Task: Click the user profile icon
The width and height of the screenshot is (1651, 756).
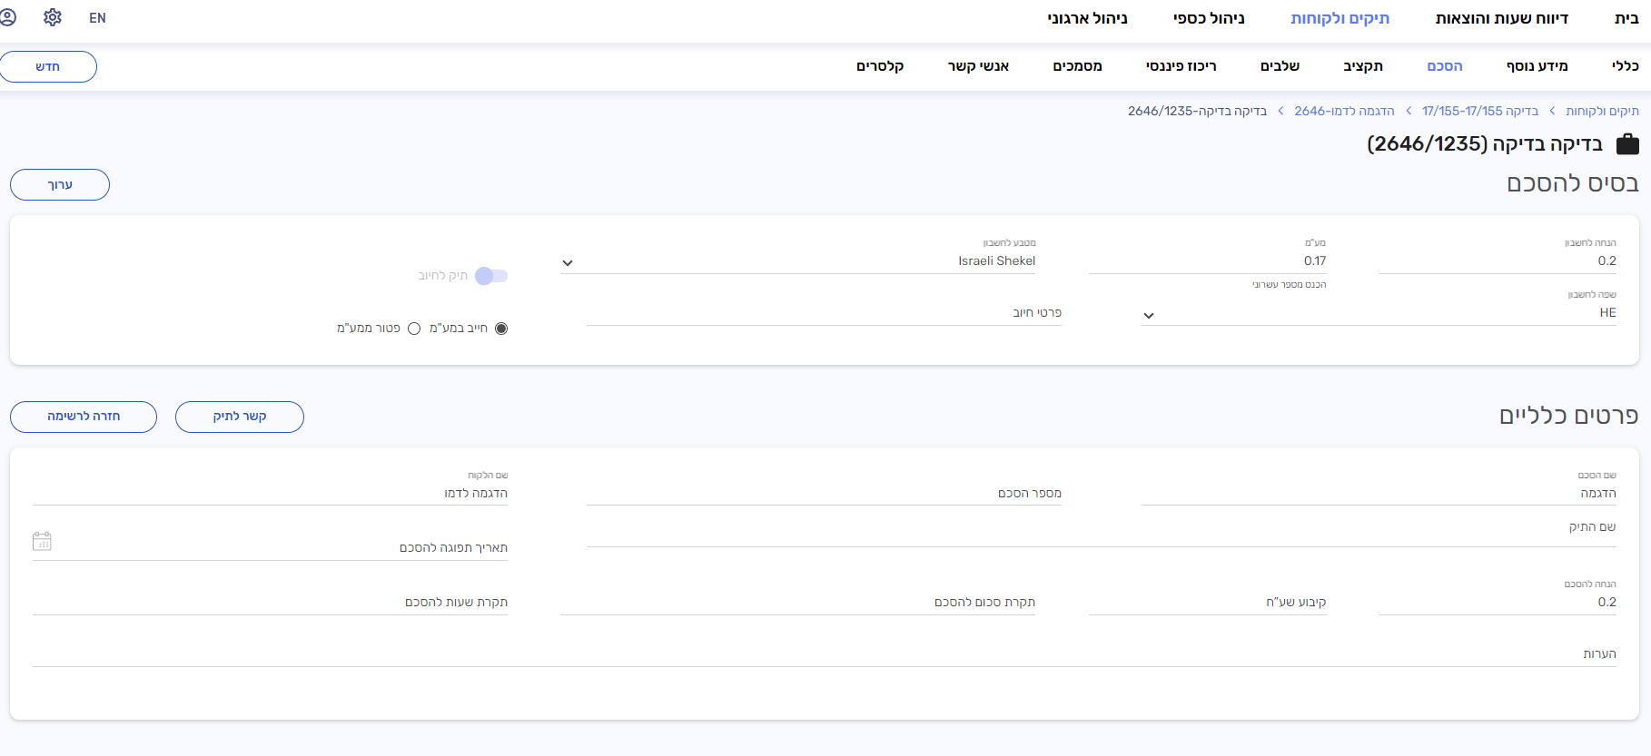Action: (x=8, y=17)
